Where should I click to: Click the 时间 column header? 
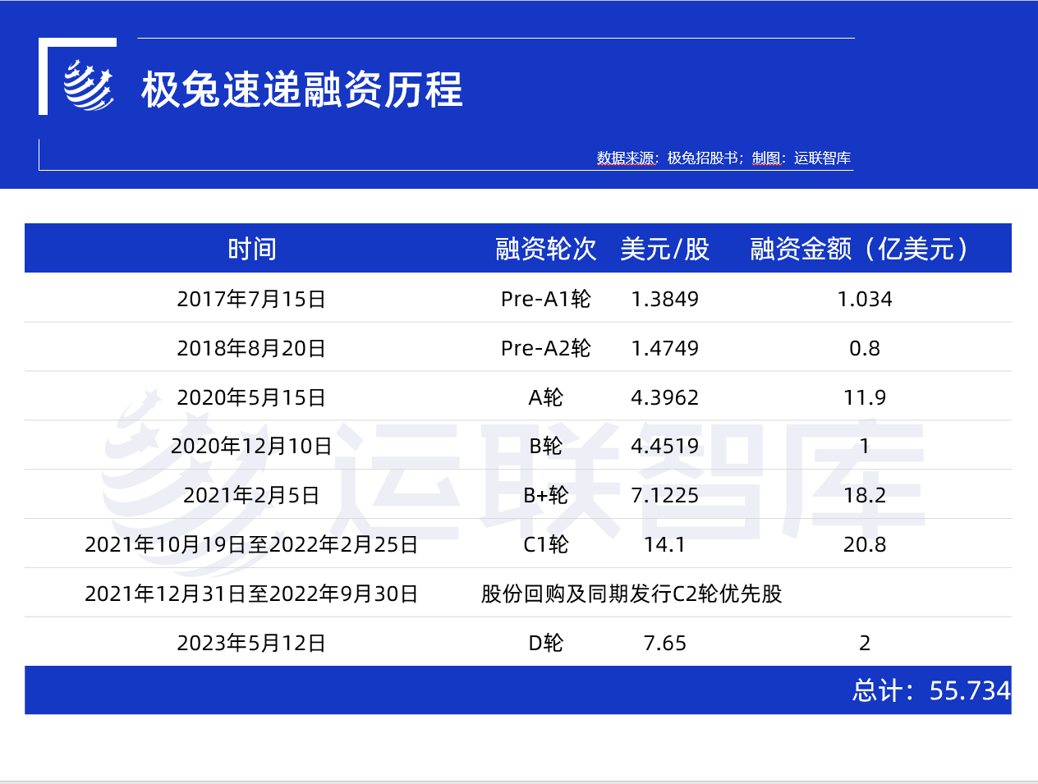point(252,249)
